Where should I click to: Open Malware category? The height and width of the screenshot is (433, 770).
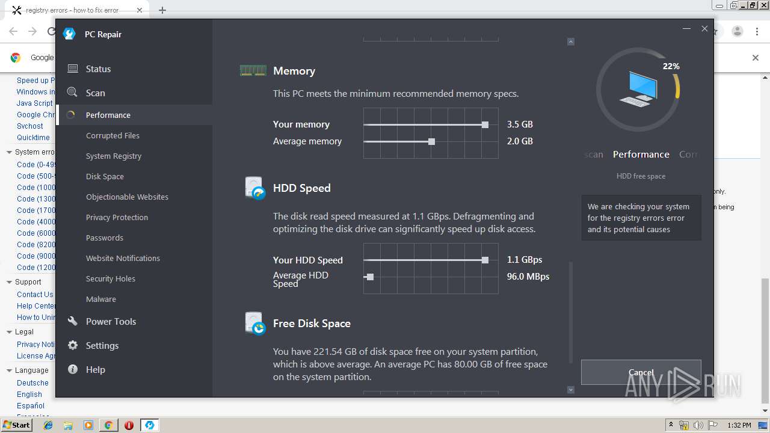[101, 299]
